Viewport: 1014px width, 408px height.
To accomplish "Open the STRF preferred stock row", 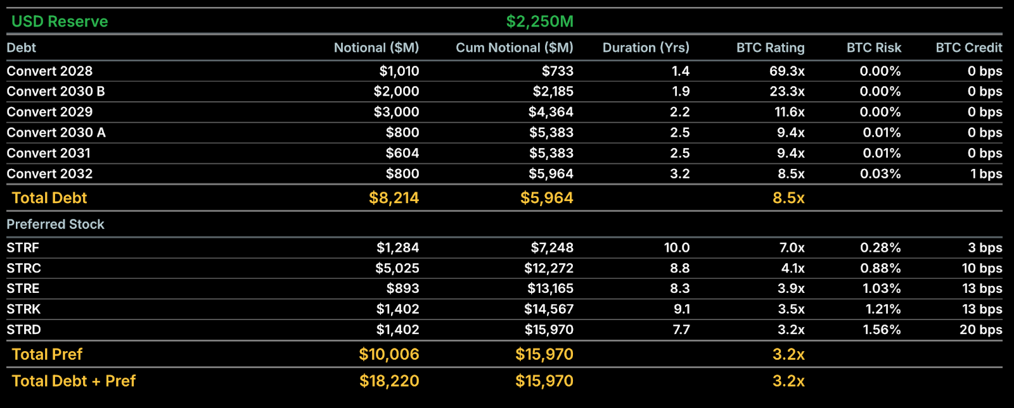I will (23, 247).
